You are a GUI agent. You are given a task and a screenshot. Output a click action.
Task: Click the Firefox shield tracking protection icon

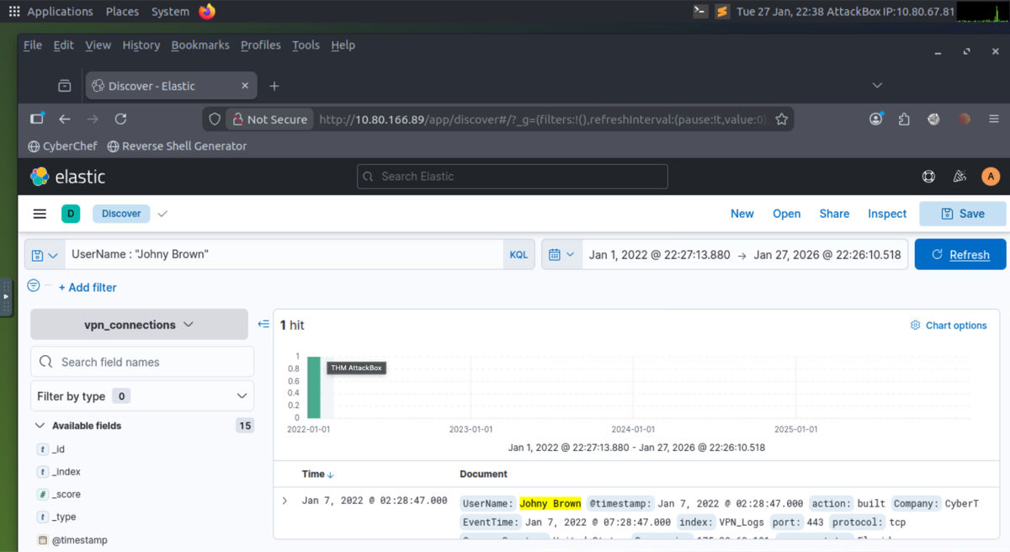click(215, 119)
